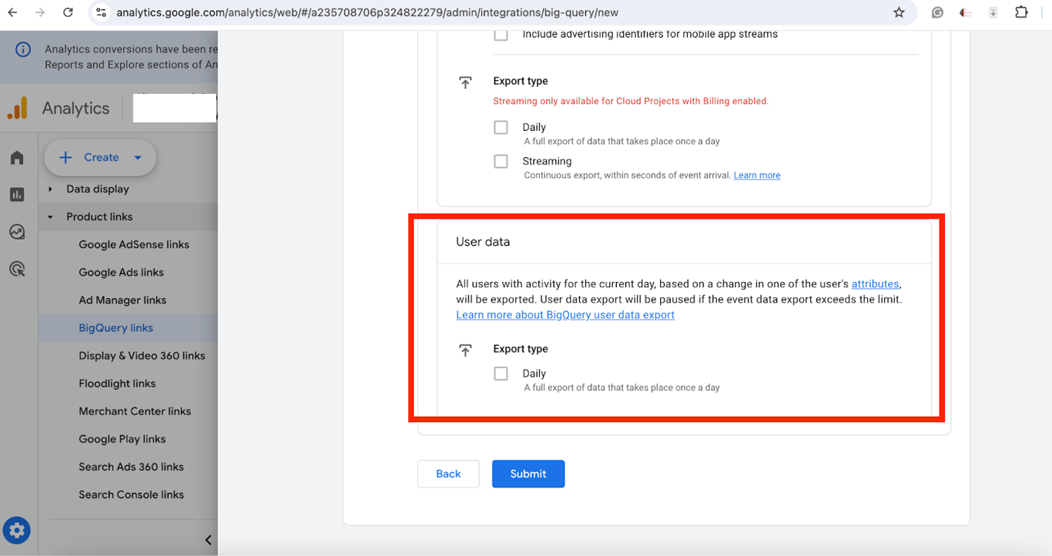Click the Analytics product name text
The height and width of the screenshot is (556, 1052).
(75, 109)
